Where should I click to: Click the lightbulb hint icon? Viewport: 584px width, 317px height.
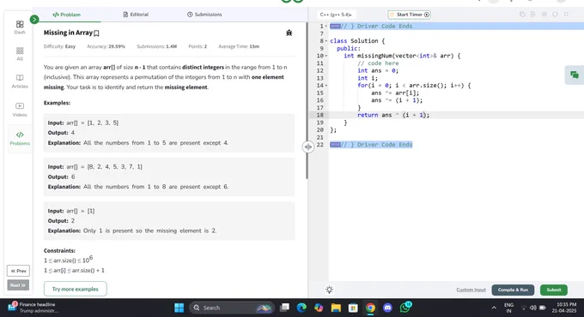(x=329, y=290)
